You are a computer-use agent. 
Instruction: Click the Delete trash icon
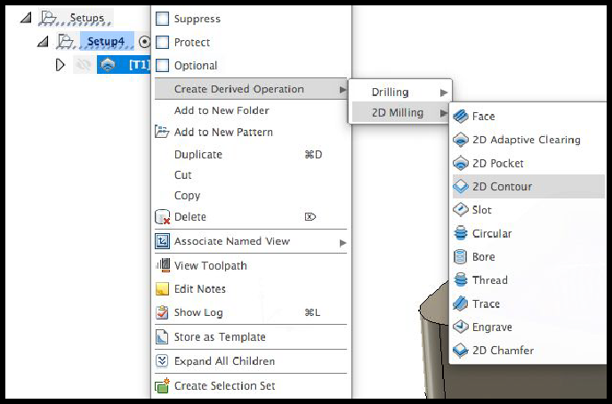tap(163, 217)
